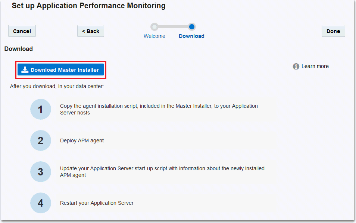Screen dimensions: 356x223
Task: Select the Download wizard step label
Action: (x=191, y=36)
